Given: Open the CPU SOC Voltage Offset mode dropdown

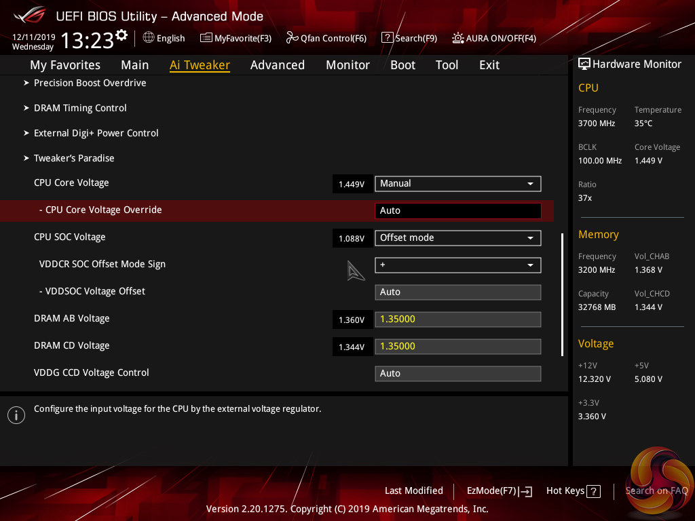Looking at the screenshot, I should (457, 237).
